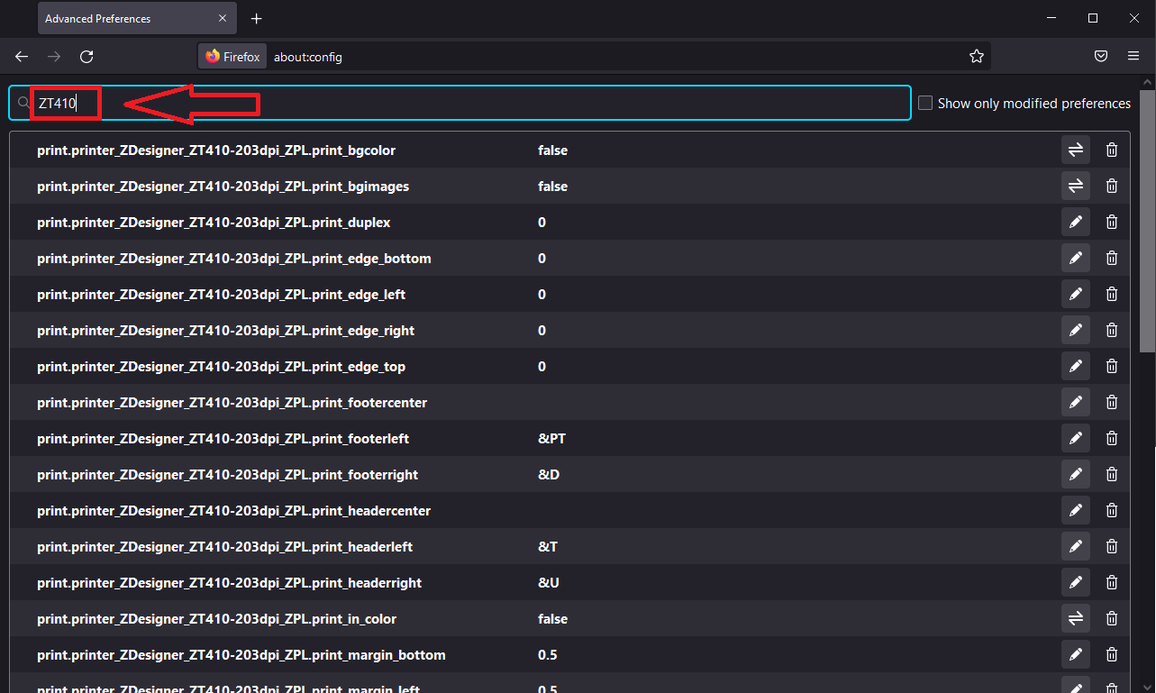
Task: Enable Show only modified preferences checkbox
Action: (925, 103)
